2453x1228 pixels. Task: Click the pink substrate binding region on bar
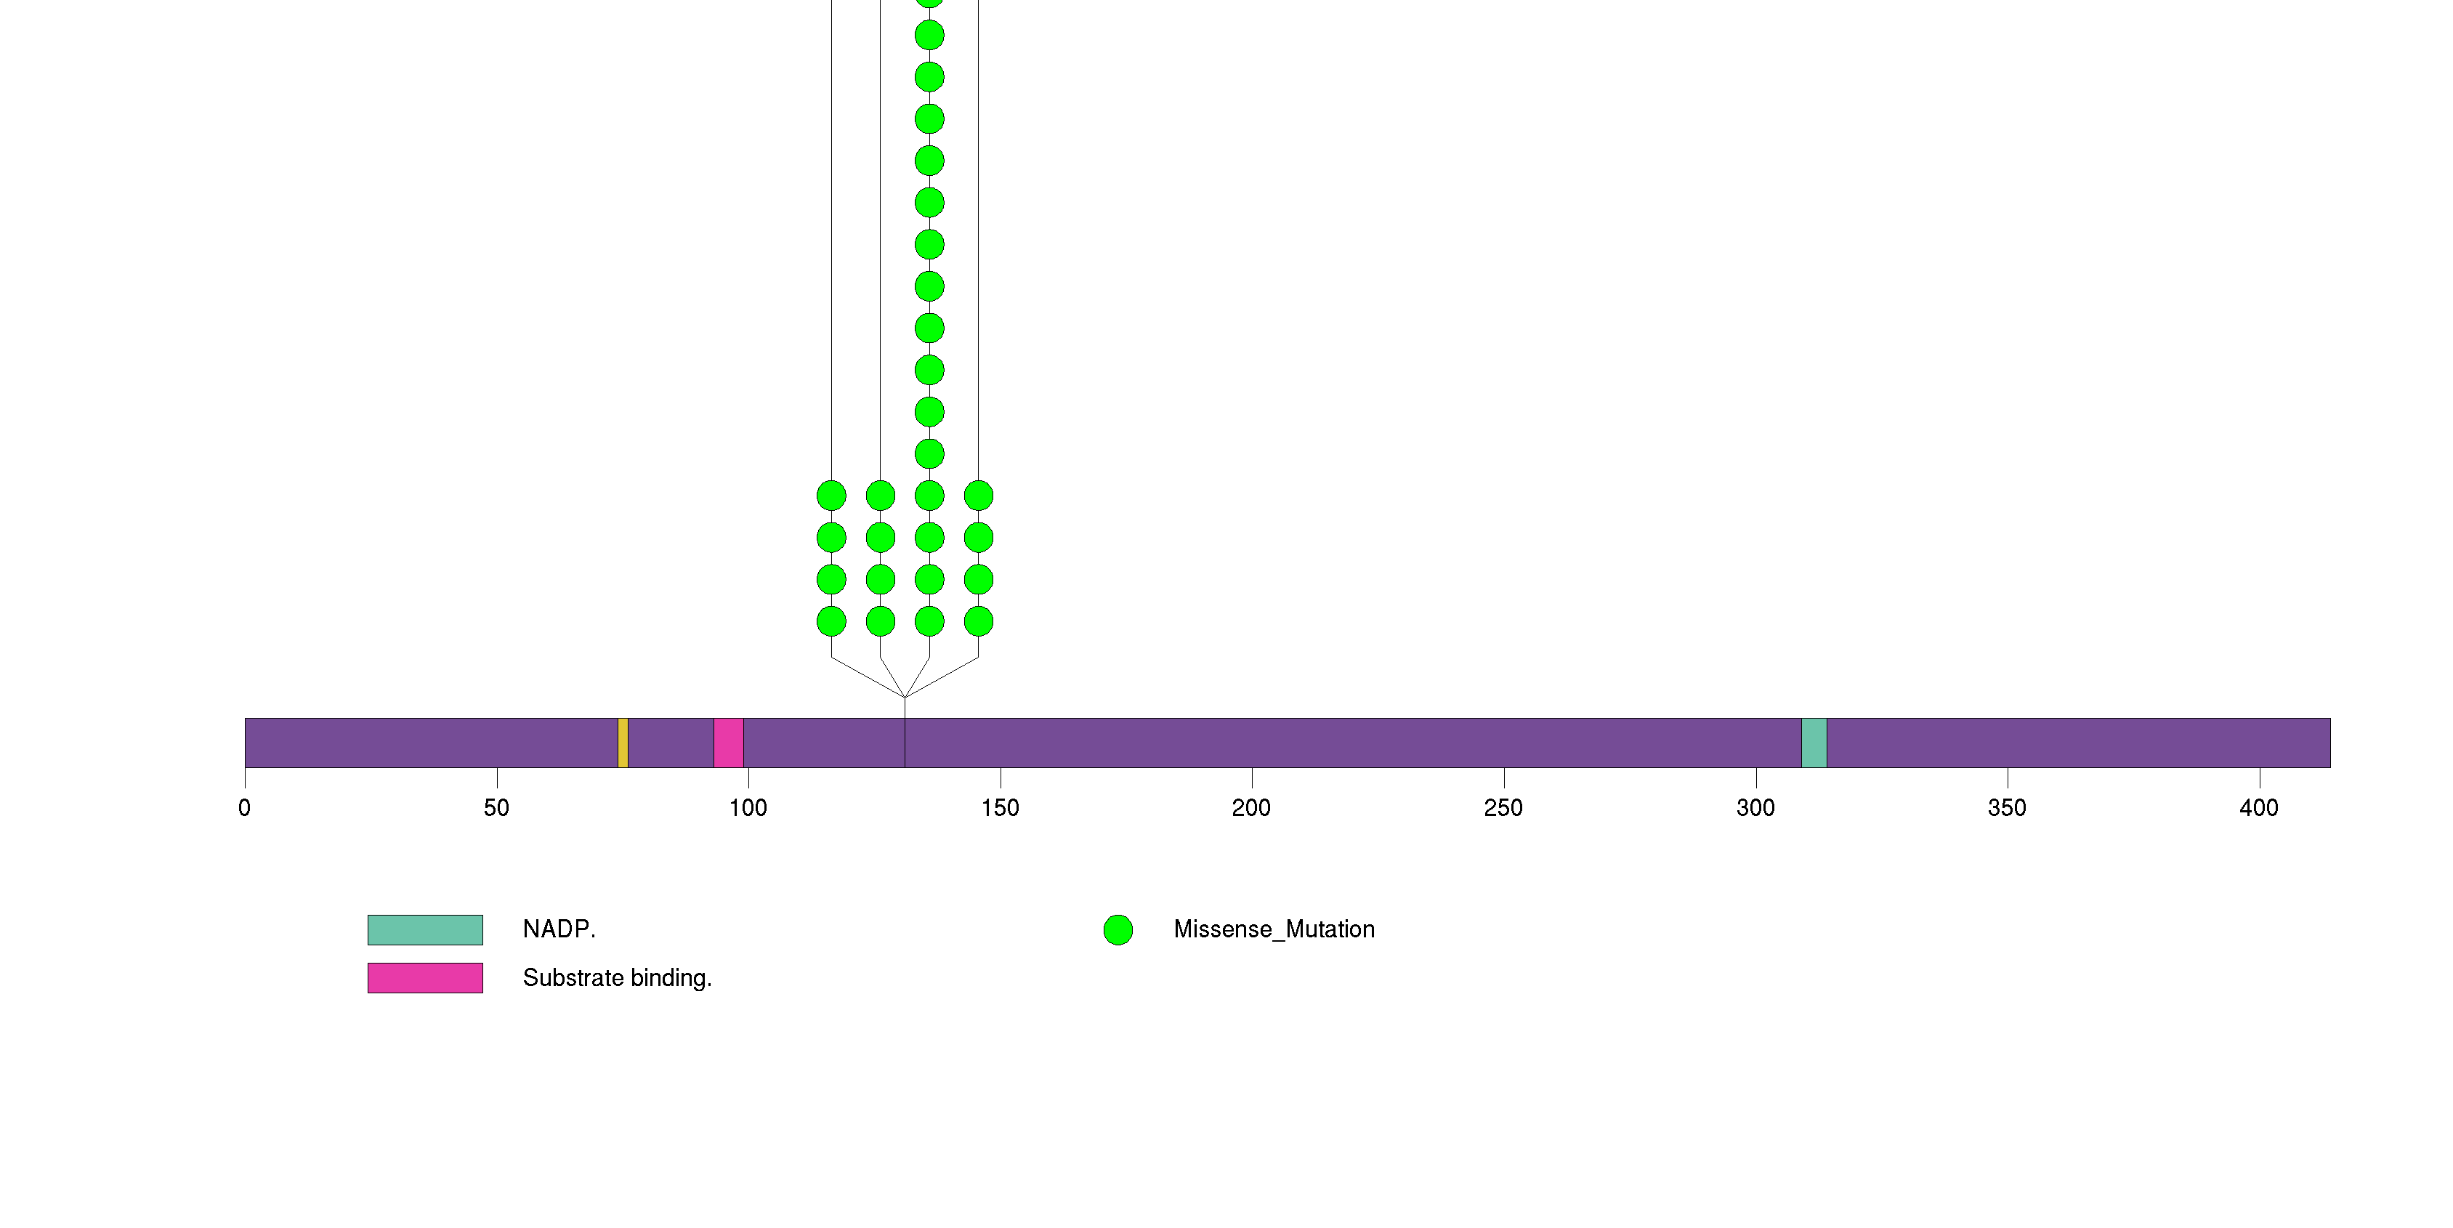pyautogui.click(x=729, y=743)
